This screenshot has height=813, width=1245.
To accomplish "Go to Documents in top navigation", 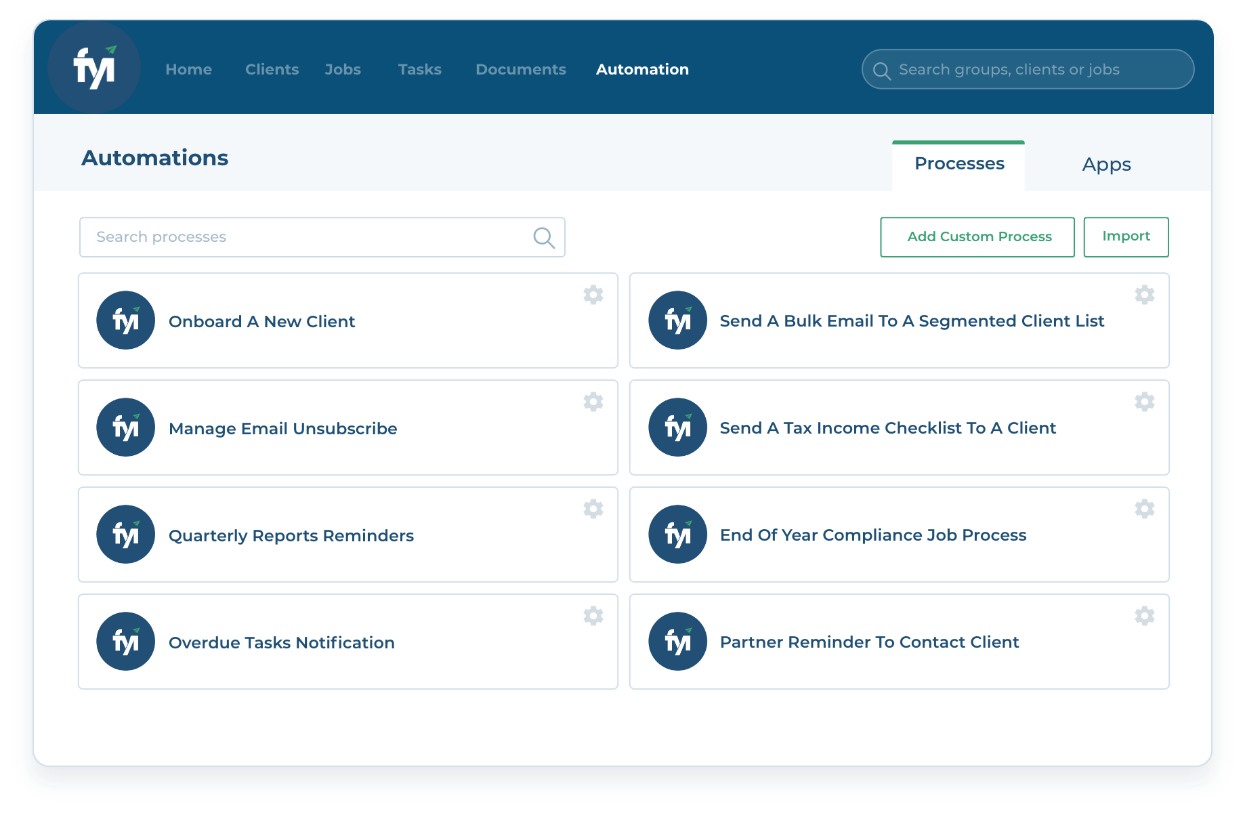I will click(520, 69).
